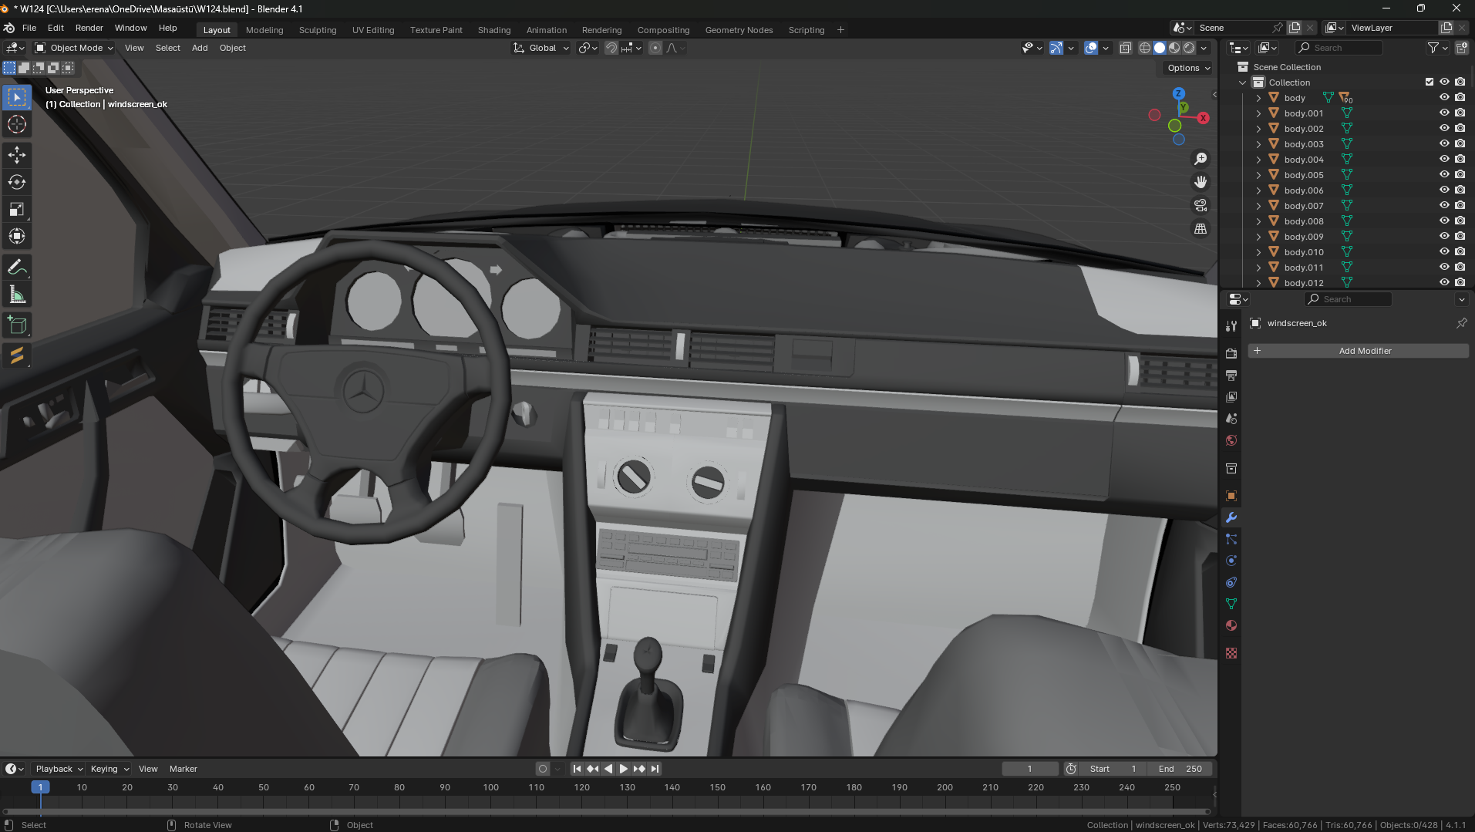Toggle X-ray display mode
1475x832 pixels.
click(1125, 48)
